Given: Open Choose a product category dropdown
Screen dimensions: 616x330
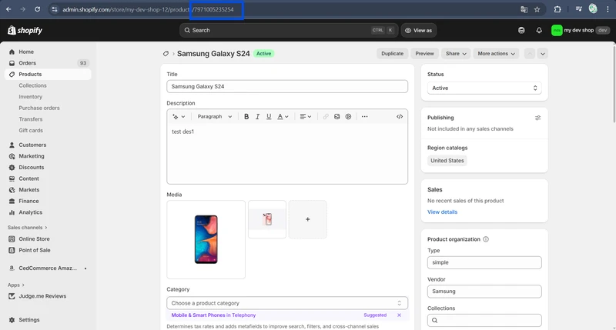Looking at the screenshot, I should (x=287, y=303).
